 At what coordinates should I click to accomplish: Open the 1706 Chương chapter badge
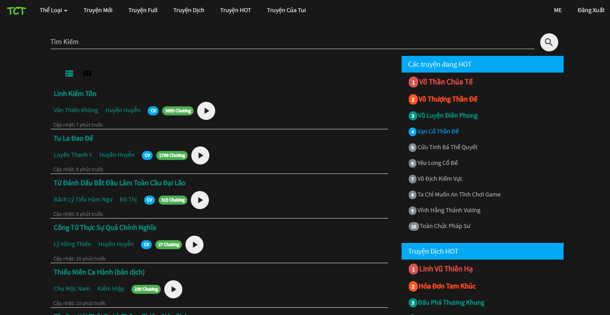172,155
